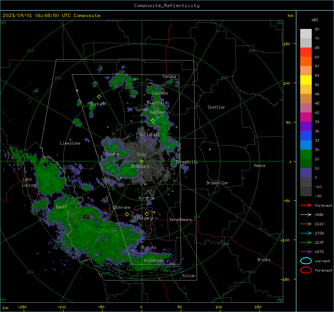Click the yellow diamond marker below RedDeer

[153, 121]
